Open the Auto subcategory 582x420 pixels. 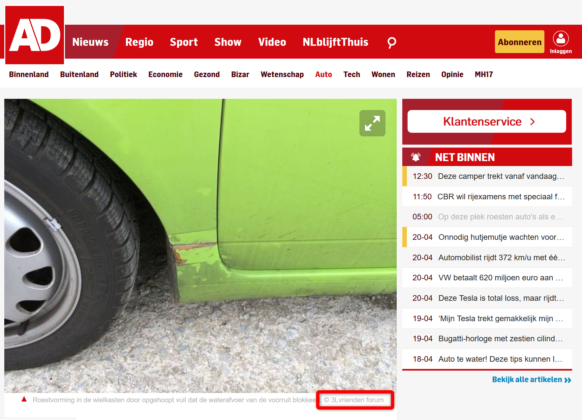pos(323,74)
